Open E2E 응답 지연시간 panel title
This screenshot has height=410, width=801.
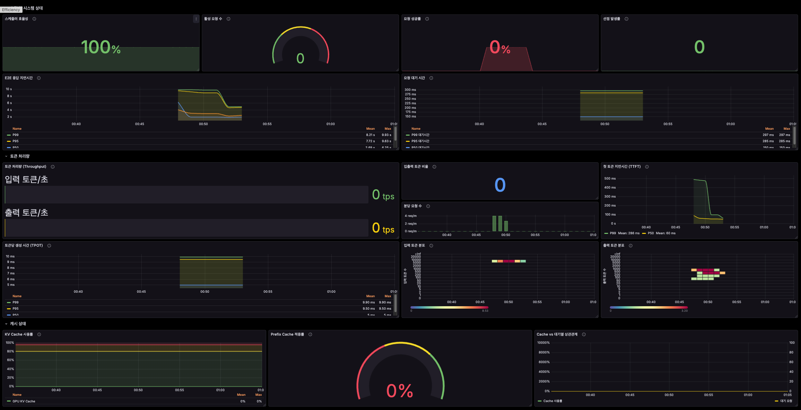click(x=19, y=78)
